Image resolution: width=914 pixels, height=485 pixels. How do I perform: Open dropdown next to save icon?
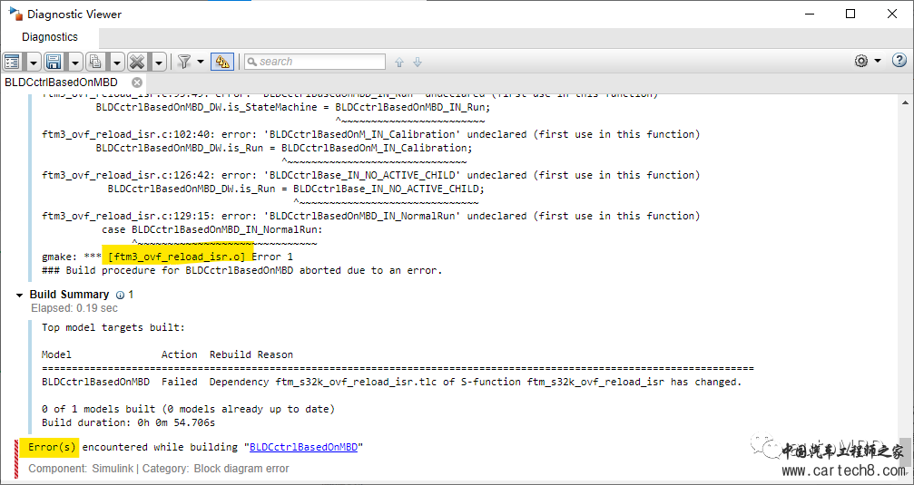click(x=75, y=61)
